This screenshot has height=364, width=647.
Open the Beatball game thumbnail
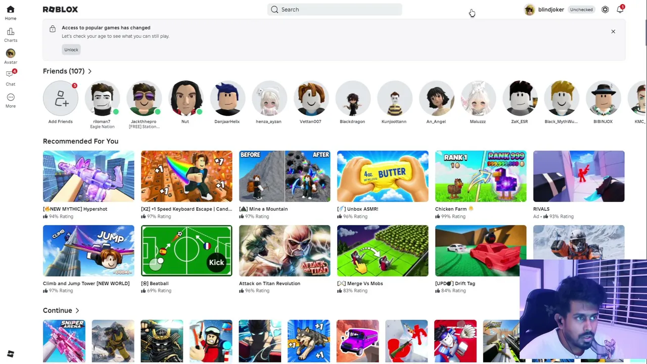tap(187, 251)
